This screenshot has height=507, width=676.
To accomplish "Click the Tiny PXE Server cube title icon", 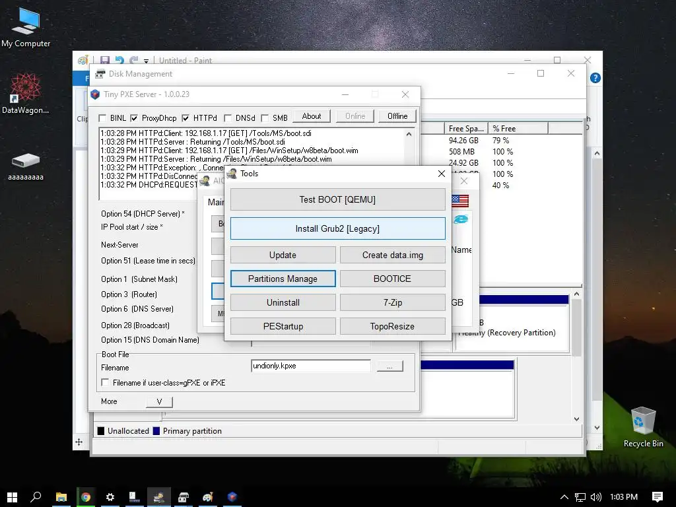I will [95, 94].
